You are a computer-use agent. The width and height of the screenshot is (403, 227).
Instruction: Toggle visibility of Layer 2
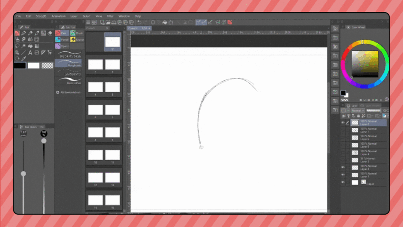[343, 168]
